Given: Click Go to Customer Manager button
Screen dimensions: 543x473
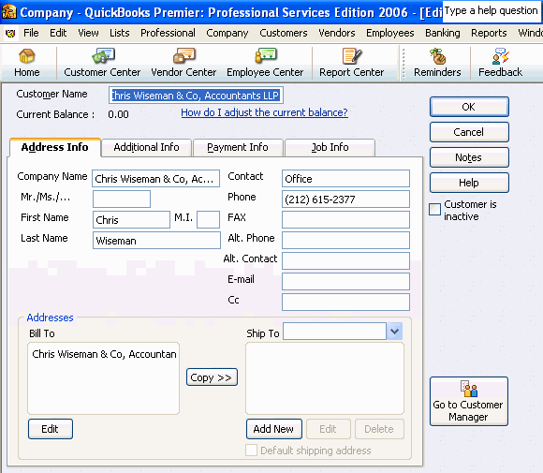Looking at the screenshot, I should 469,401.
